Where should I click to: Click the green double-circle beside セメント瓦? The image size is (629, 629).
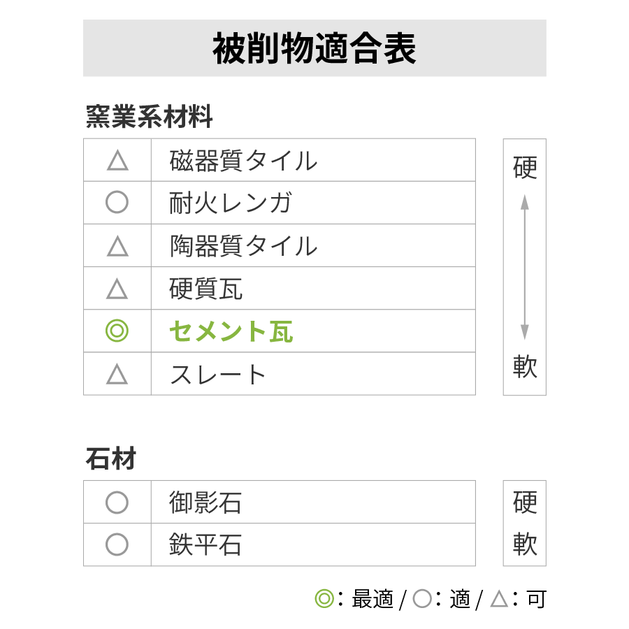[117, 331]
